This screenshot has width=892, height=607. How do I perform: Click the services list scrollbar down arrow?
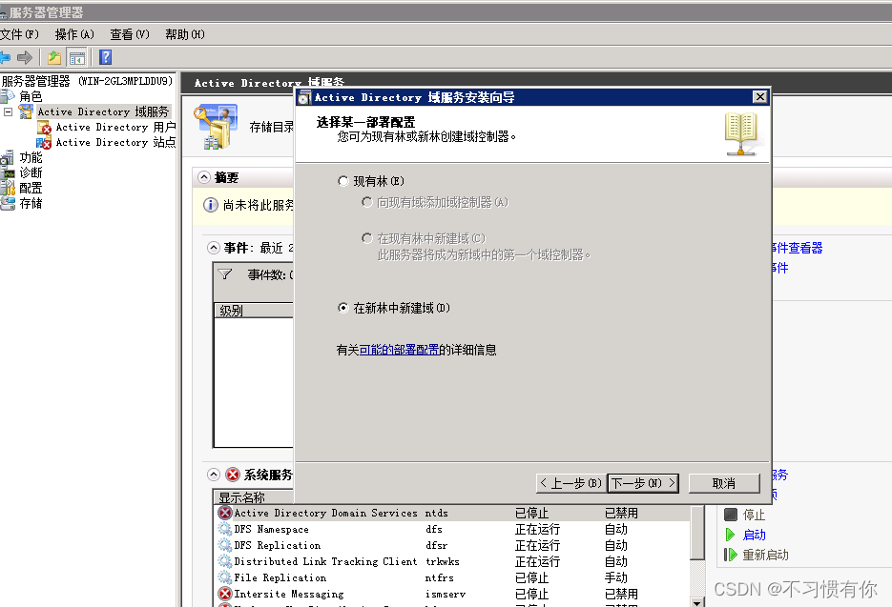696,602
